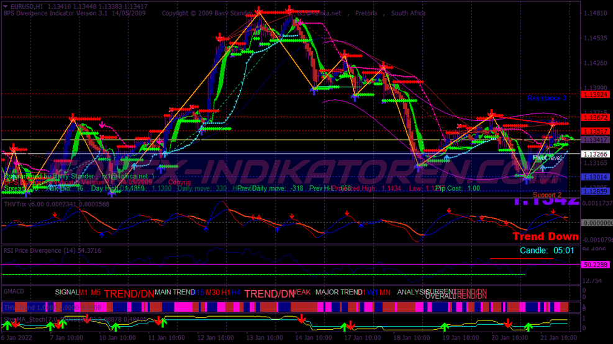Screen dimensions: 613x344
Task: Select blue up arrow near 10 Jan in THVTrix
Action: (102, 234)
